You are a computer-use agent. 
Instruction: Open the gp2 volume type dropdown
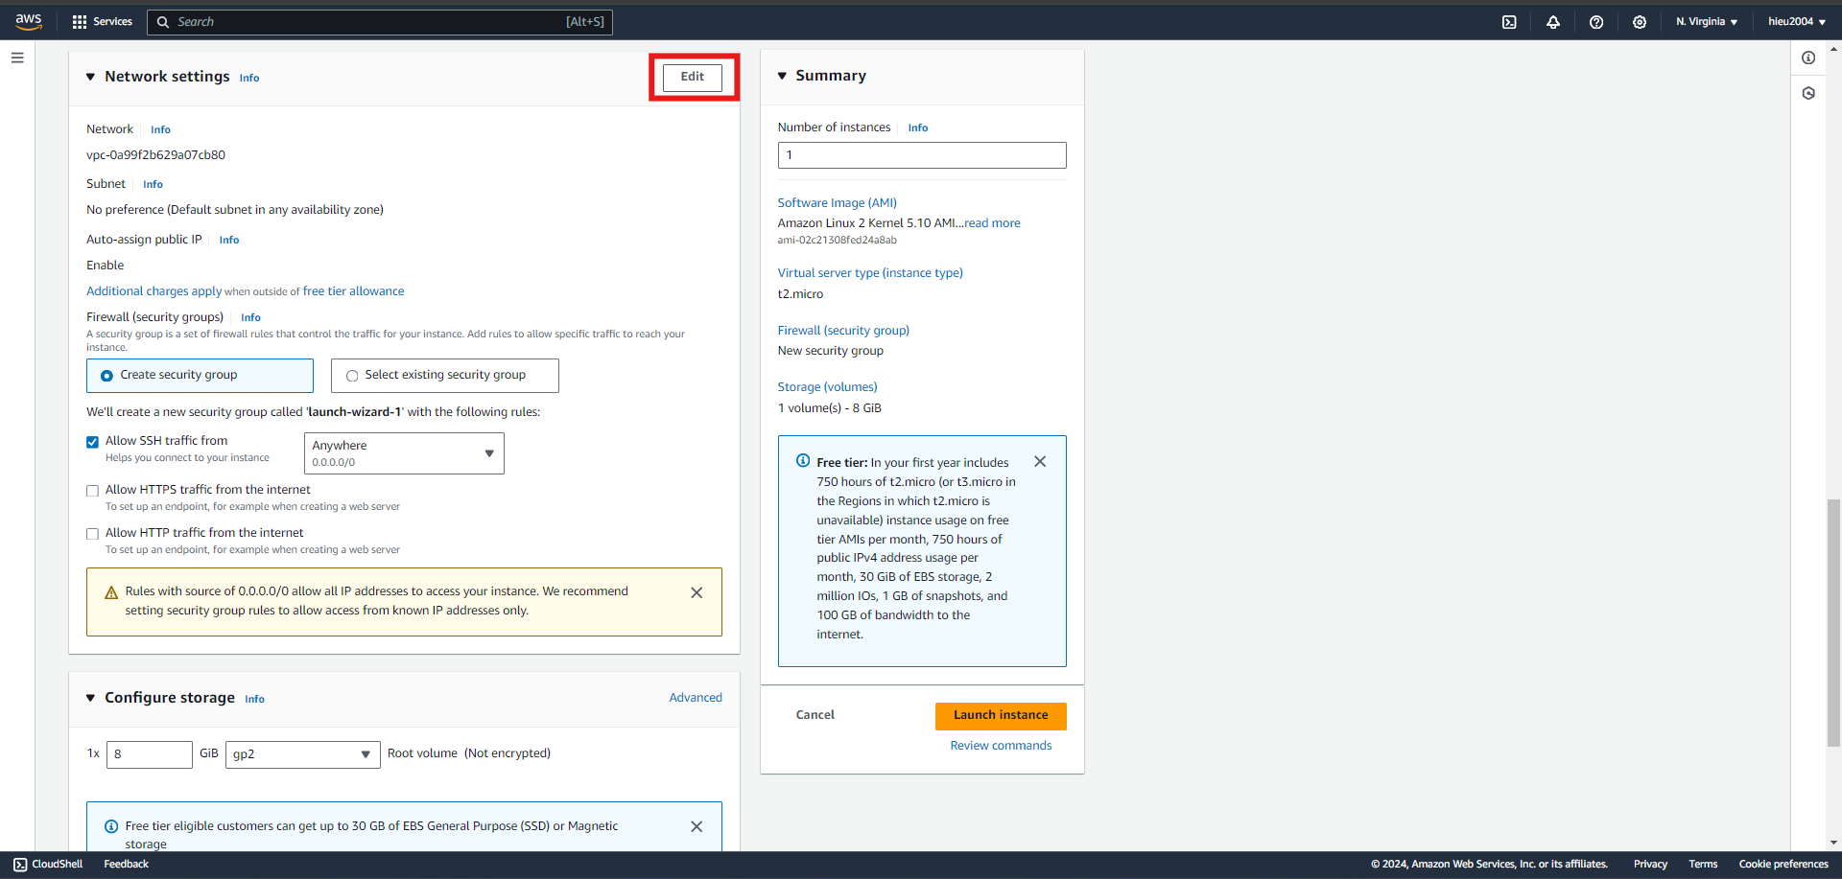(x=302, y=754)
